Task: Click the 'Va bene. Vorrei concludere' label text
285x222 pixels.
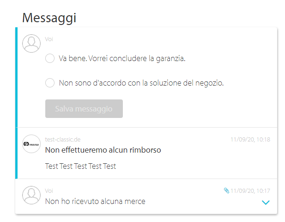Action: 122,59
